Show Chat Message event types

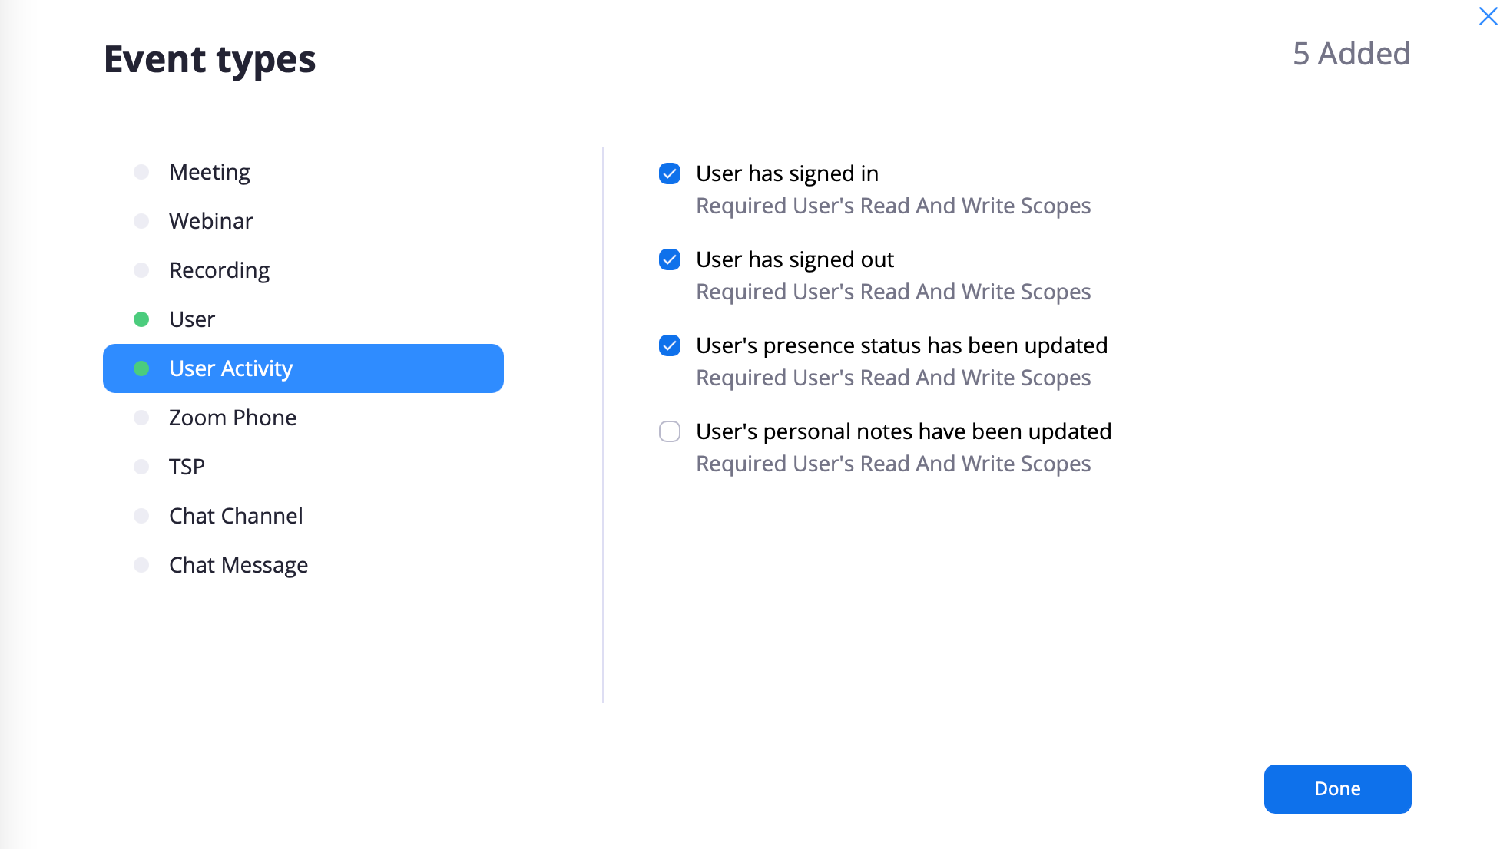(x=238, y=565)
